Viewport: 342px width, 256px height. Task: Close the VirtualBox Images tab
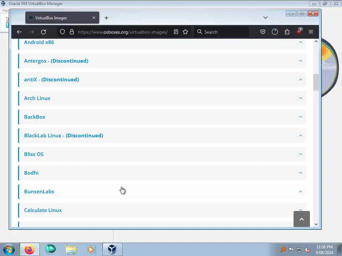pos(94,18)
